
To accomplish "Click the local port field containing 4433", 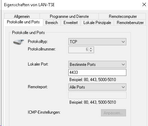I will pos(97,72).
